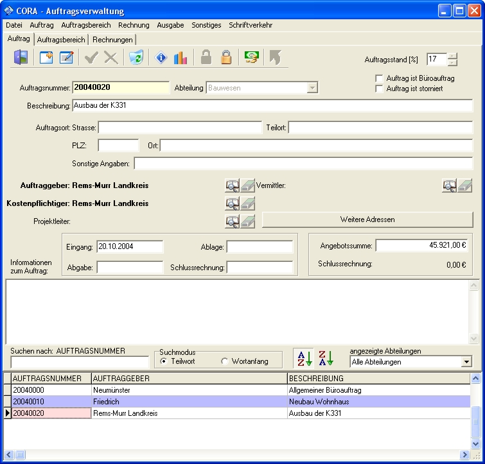Viewport: 485px width, 464px height.
Task: Click the edit Auftrag pencil icon
Action: [x=67, y=58]
